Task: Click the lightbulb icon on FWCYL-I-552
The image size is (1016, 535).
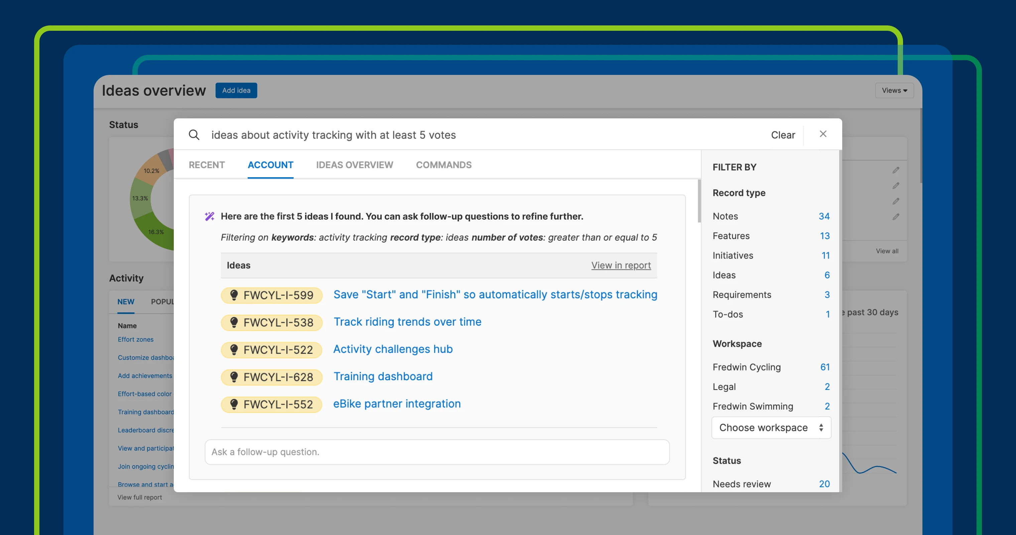Action: (234, 404)
